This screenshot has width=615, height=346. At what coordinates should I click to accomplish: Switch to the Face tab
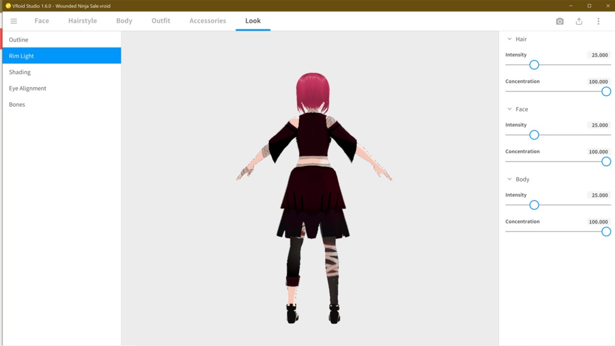tap(41, 20)
